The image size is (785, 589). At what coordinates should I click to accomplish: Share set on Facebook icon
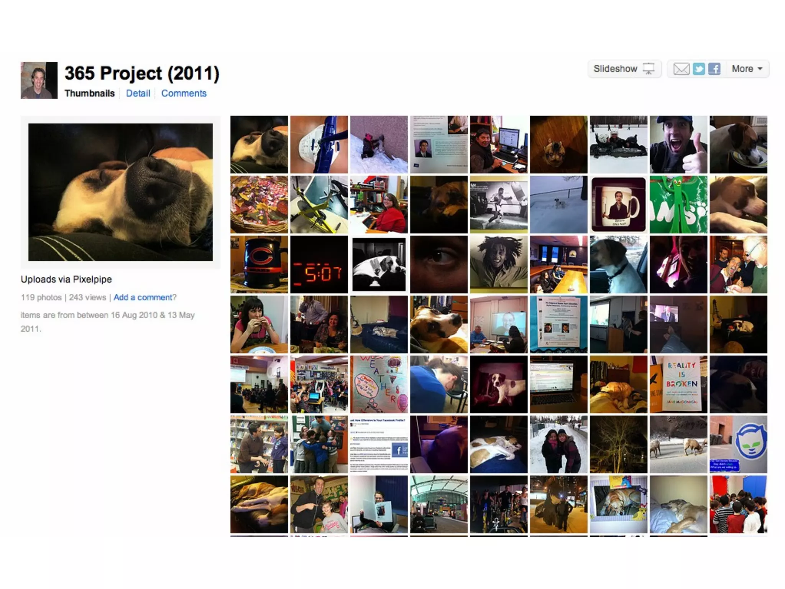[x=714, y=69]
